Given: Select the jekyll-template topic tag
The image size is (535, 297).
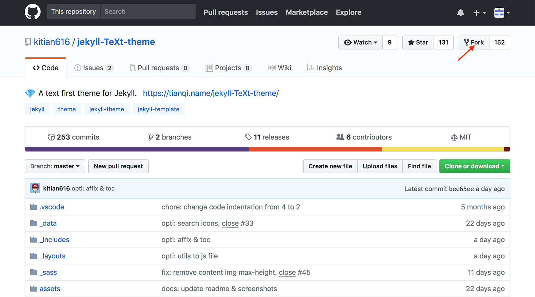Looking at the screenshot, I should [x=158, y=109].
